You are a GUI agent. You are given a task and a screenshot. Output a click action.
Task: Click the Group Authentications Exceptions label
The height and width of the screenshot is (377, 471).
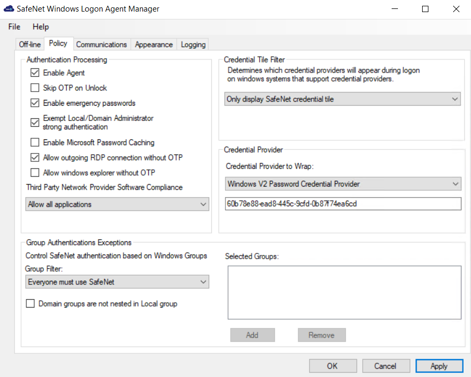coord(79,242)
